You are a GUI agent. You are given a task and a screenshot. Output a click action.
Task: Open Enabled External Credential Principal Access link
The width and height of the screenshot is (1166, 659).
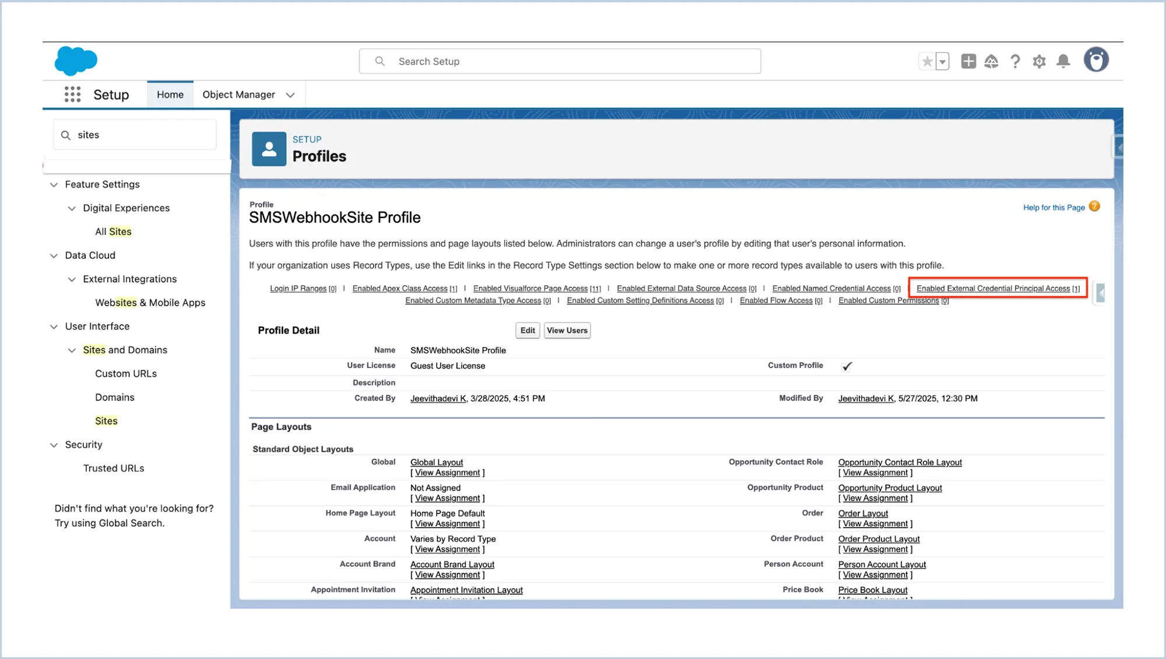993,289
